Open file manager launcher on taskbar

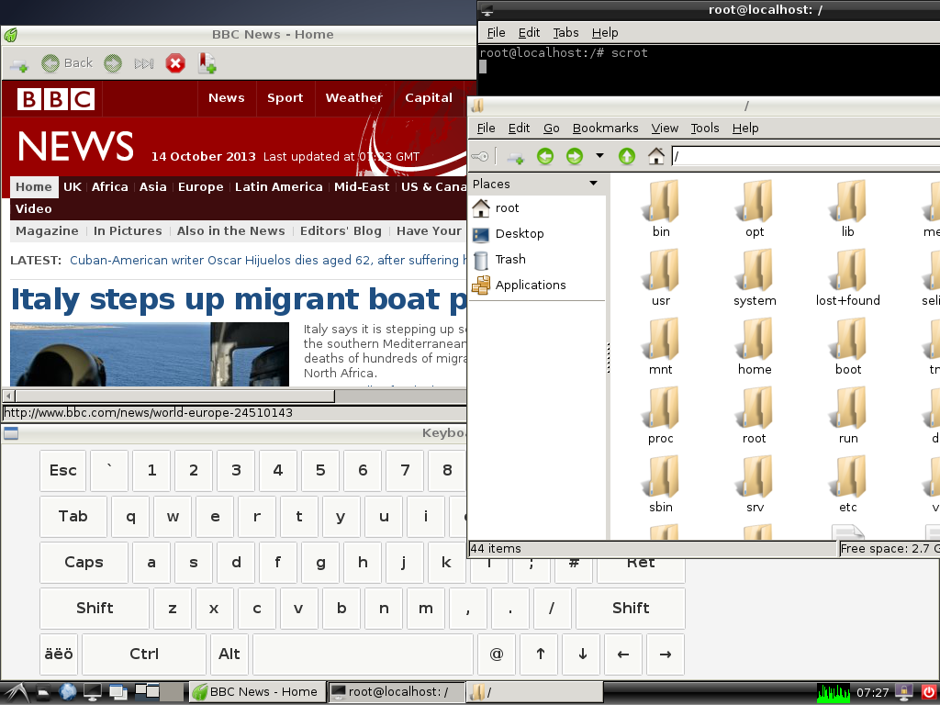point(43,693)
